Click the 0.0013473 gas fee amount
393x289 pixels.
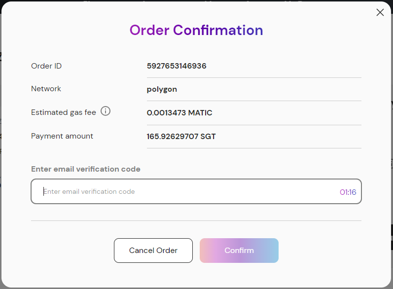[x=166, y=113]
